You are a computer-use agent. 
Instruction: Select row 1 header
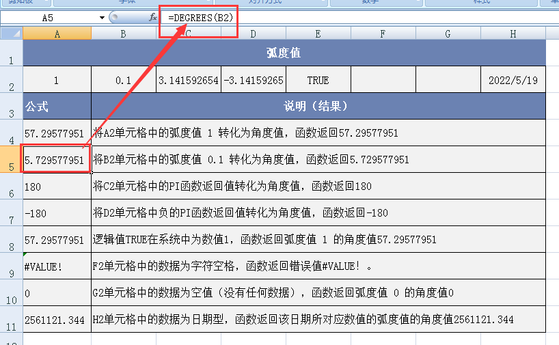coord(12,53)
